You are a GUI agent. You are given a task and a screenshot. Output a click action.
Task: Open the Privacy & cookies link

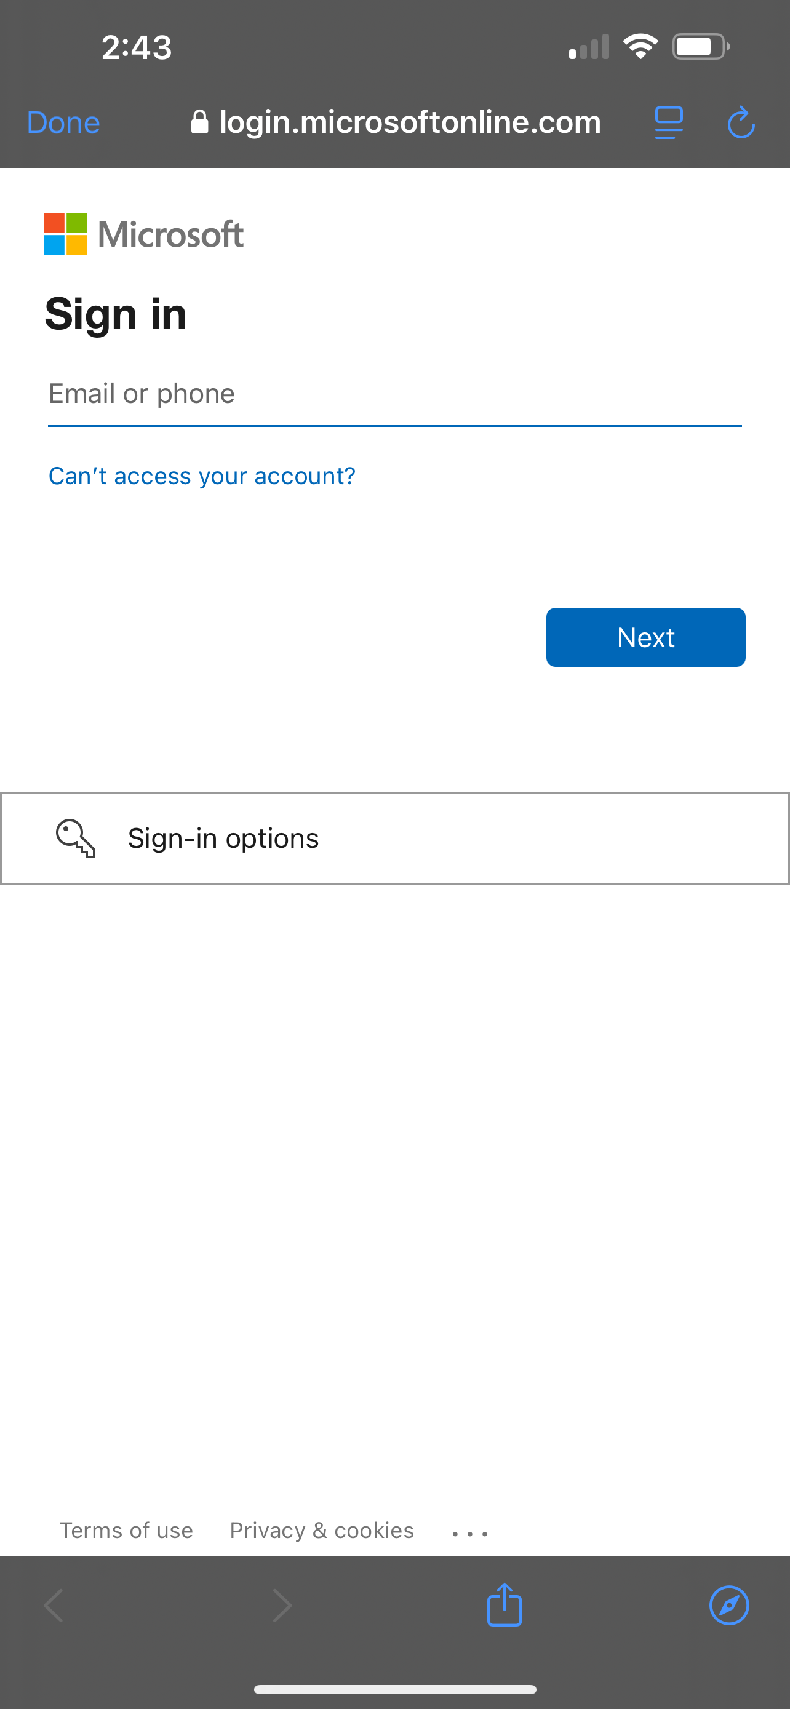[322, 1530]
